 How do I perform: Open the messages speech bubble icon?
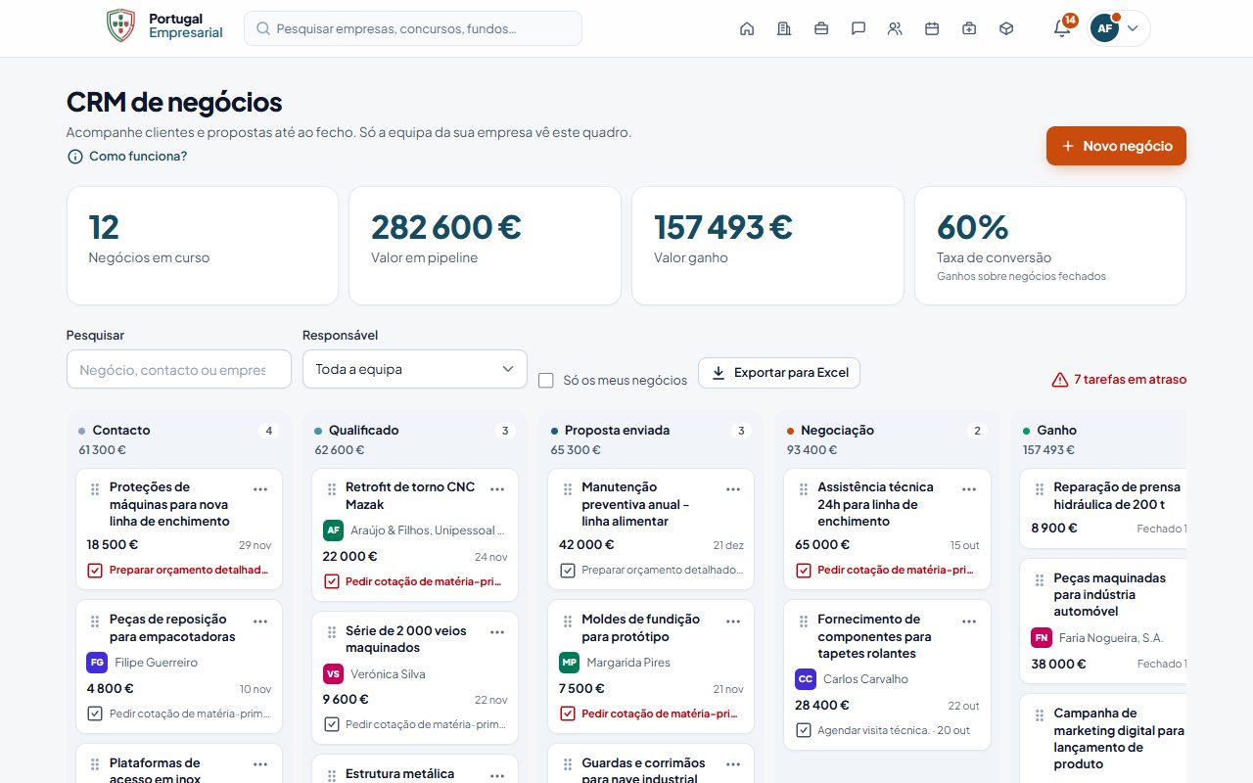tap(859, 28)
